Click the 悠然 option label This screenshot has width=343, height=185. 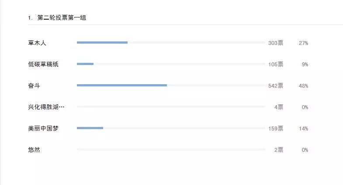[34, 150]
